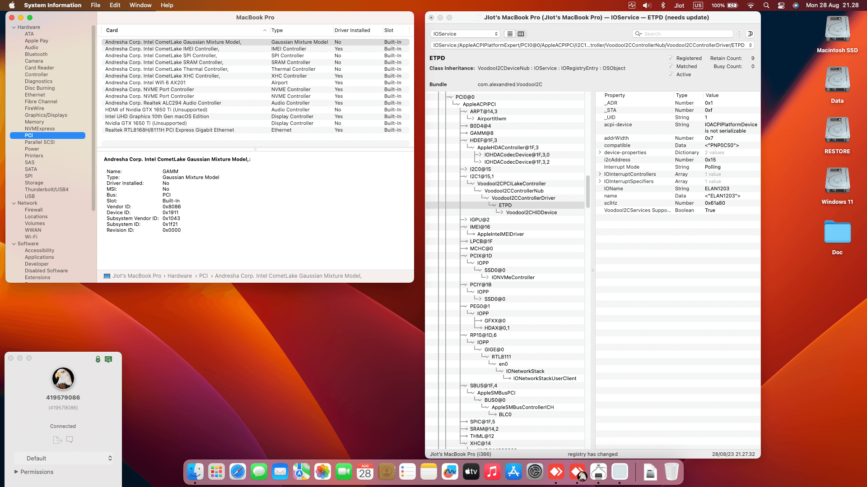The height and width of the screenshot is (487, 867).
Task: Open Music from the Dock
Action: [x=492, y=472]
